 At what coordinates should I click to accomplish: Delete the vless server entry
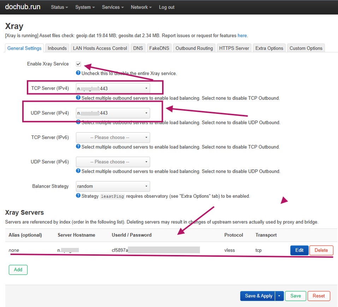click(321, 250)
